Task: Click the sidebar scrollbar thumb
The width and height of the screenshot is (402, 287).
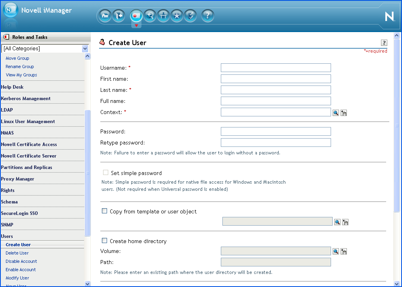Action: point(88,173)
